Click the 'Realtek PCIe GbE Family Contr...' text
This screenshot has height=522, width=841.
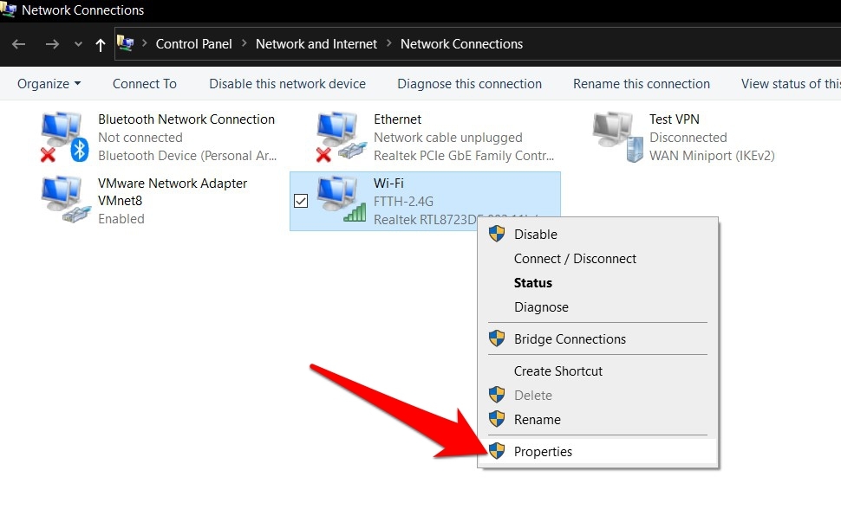(463, 156)
